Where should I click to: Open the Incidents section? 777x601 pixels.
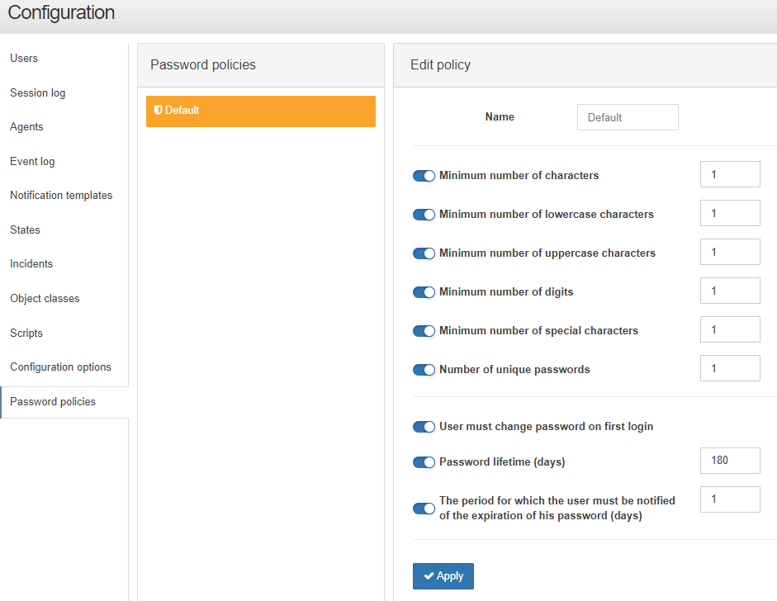tap(31, 263)
